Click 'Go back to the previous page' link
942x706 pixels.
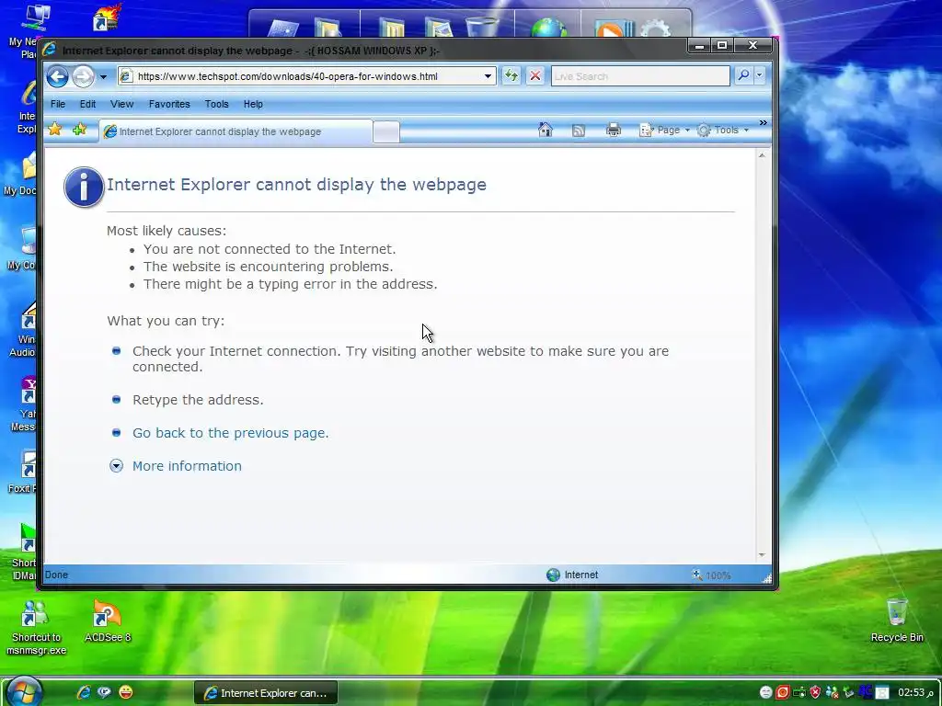pos(230,433)
